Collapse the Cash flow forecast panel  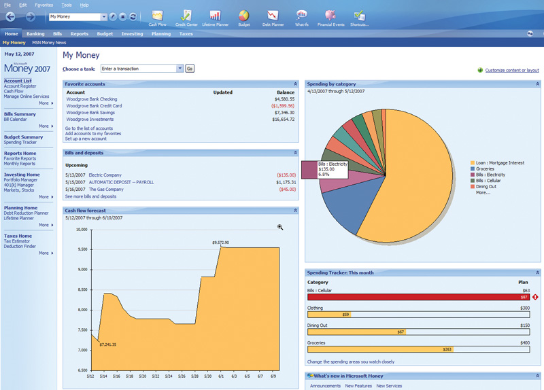(x=295, y=211)
